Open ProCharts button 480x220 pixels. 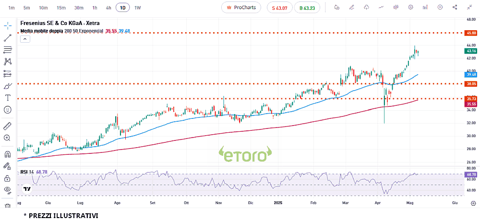pyautogui.click(x=241, y=8)
